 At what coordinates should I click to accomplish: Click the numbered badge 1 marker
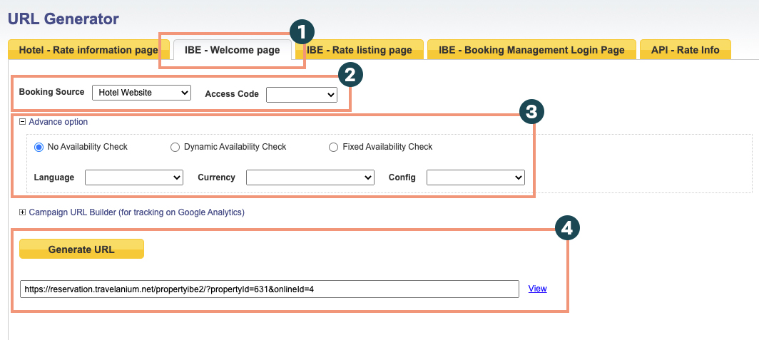pos(302,31)
